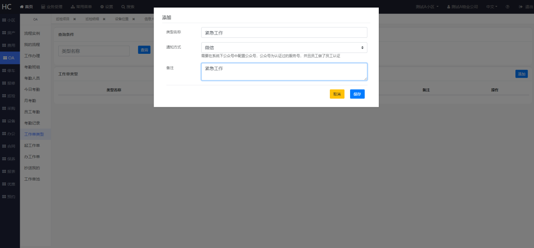
Task: Select 停车 in the left sidebar
Action: click(10, 71)
